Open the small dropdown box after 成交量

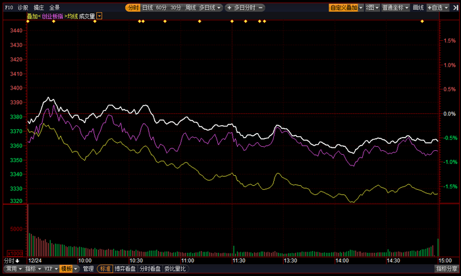(x=99, y=16)
